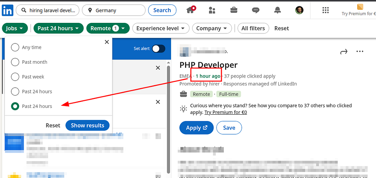Click the Show results button
The height and width of the screenshot is (178, 376).
(88, 126)
